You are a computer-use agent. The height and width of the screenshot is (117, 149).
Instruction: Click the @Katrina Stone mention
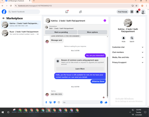click(x=98, y=81)
